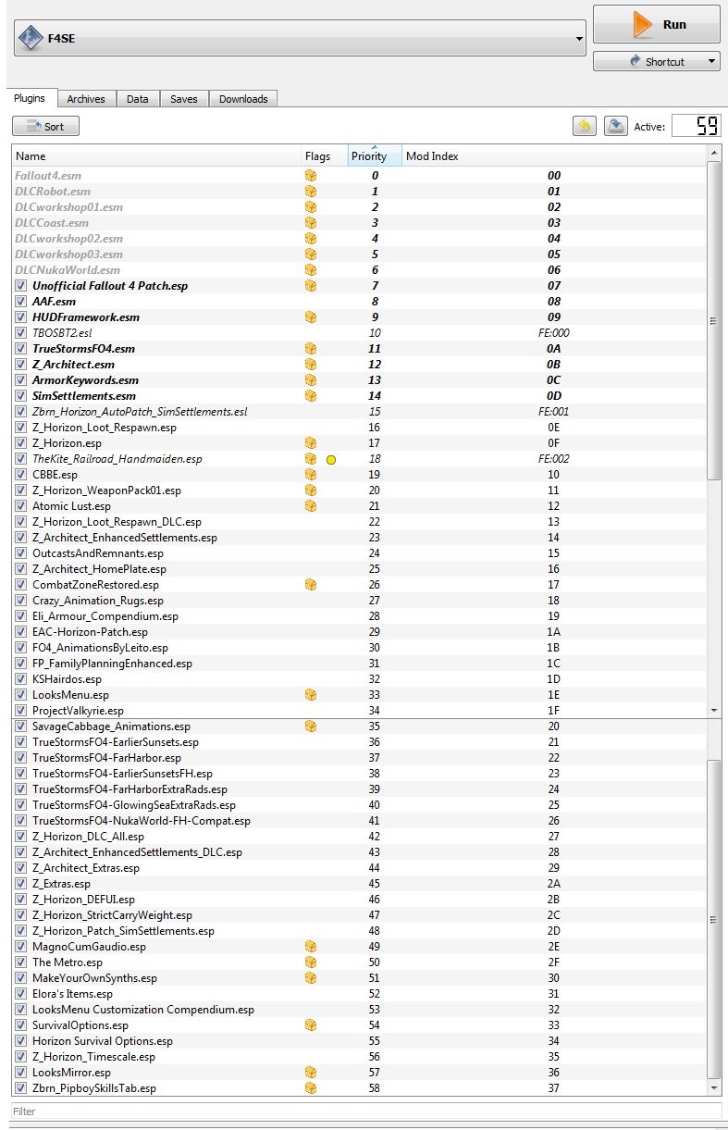The height and width of the screenshot is (1130, 728).
Task: Select the Z_Horizon_DEFUI.esp row
Action: tap(359, 900)
